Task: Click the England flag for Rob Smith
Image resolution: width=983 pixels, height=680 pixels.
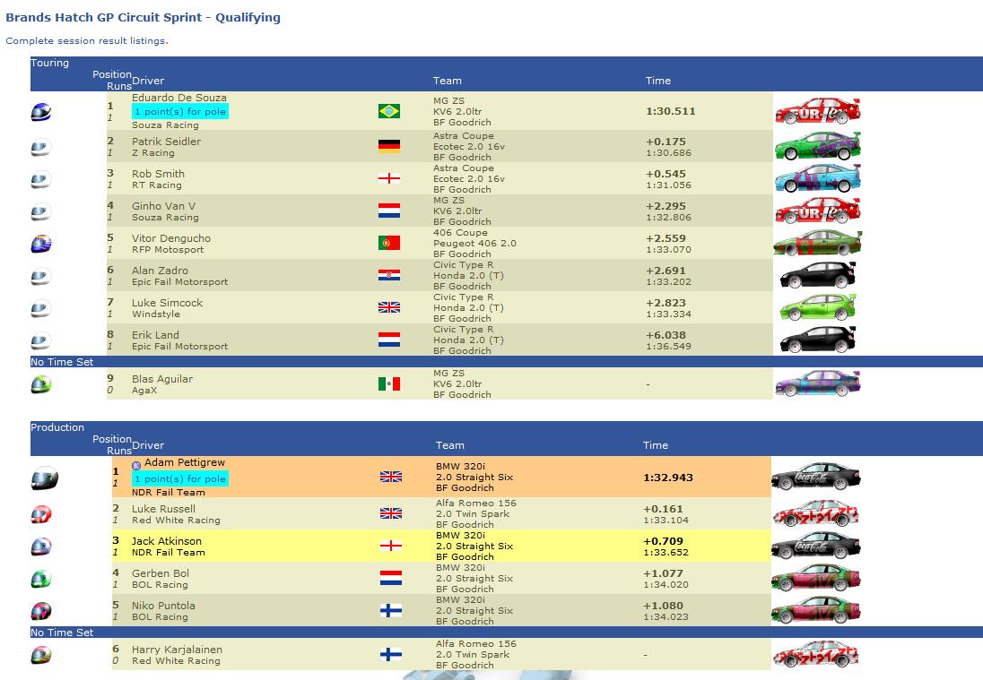Action: click(389, 178)
